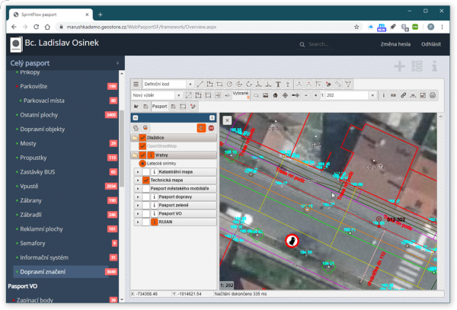This screenshot has height=310, width=457.
Task: Click the red STOP icon in layer panel
Action: coord(211,128)
